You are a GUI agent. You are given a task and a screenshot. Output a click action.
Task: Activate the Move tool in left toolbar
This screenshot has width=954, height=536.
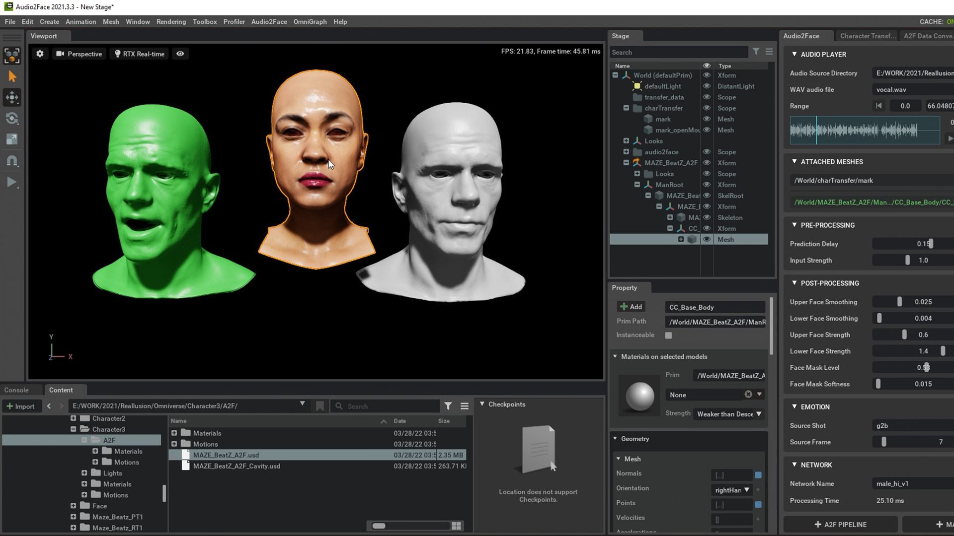(12, 97)
